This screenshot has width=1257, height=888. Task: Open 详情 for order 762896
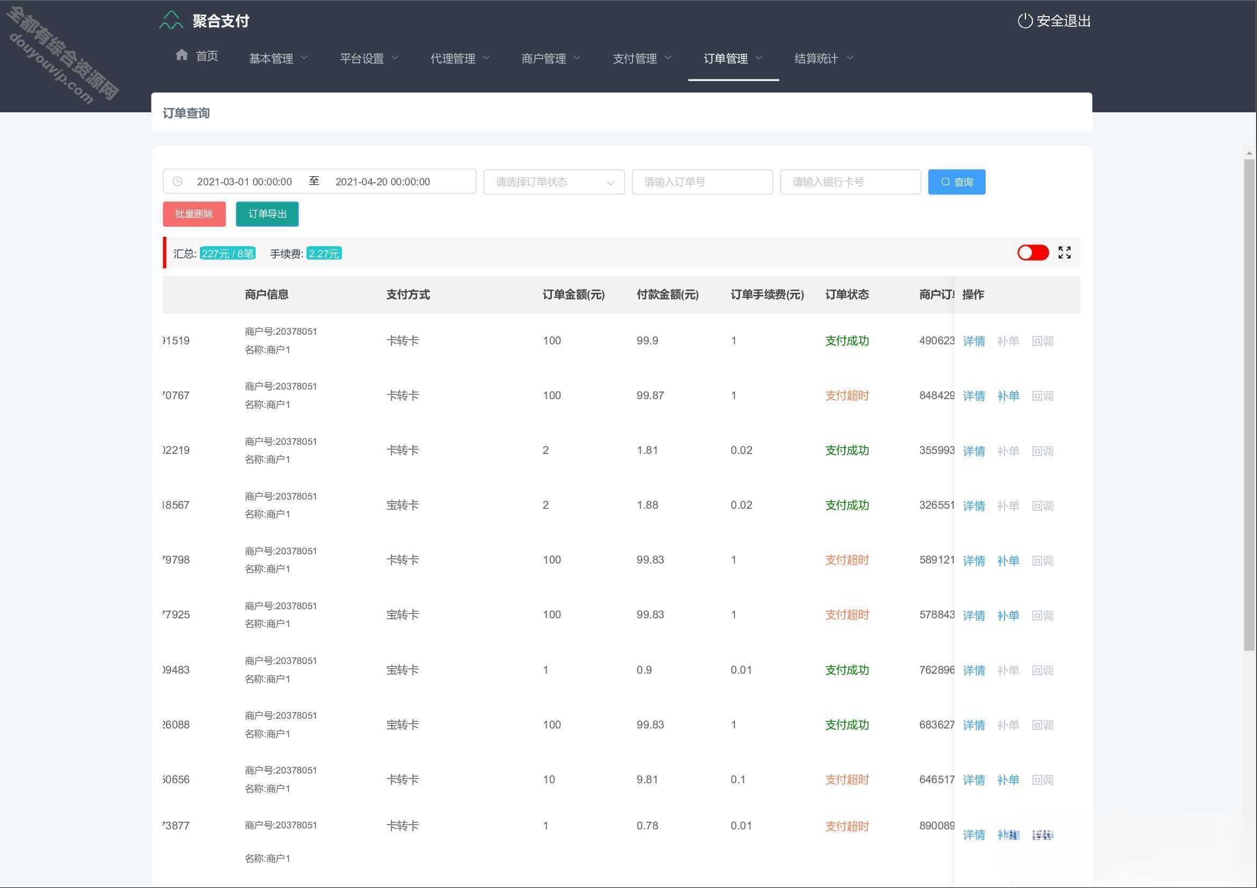pos(974,670)
